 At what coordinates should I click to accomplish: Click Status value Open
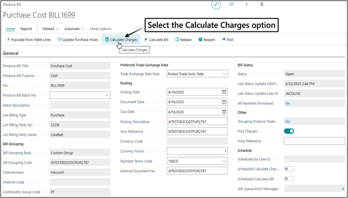315,74
